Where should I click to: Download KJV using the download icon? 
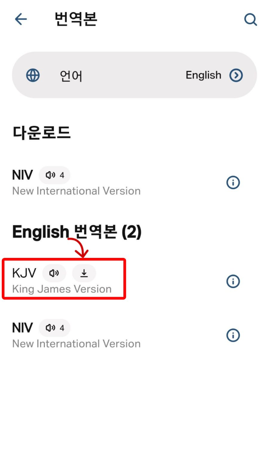click(x=84, y=273)
